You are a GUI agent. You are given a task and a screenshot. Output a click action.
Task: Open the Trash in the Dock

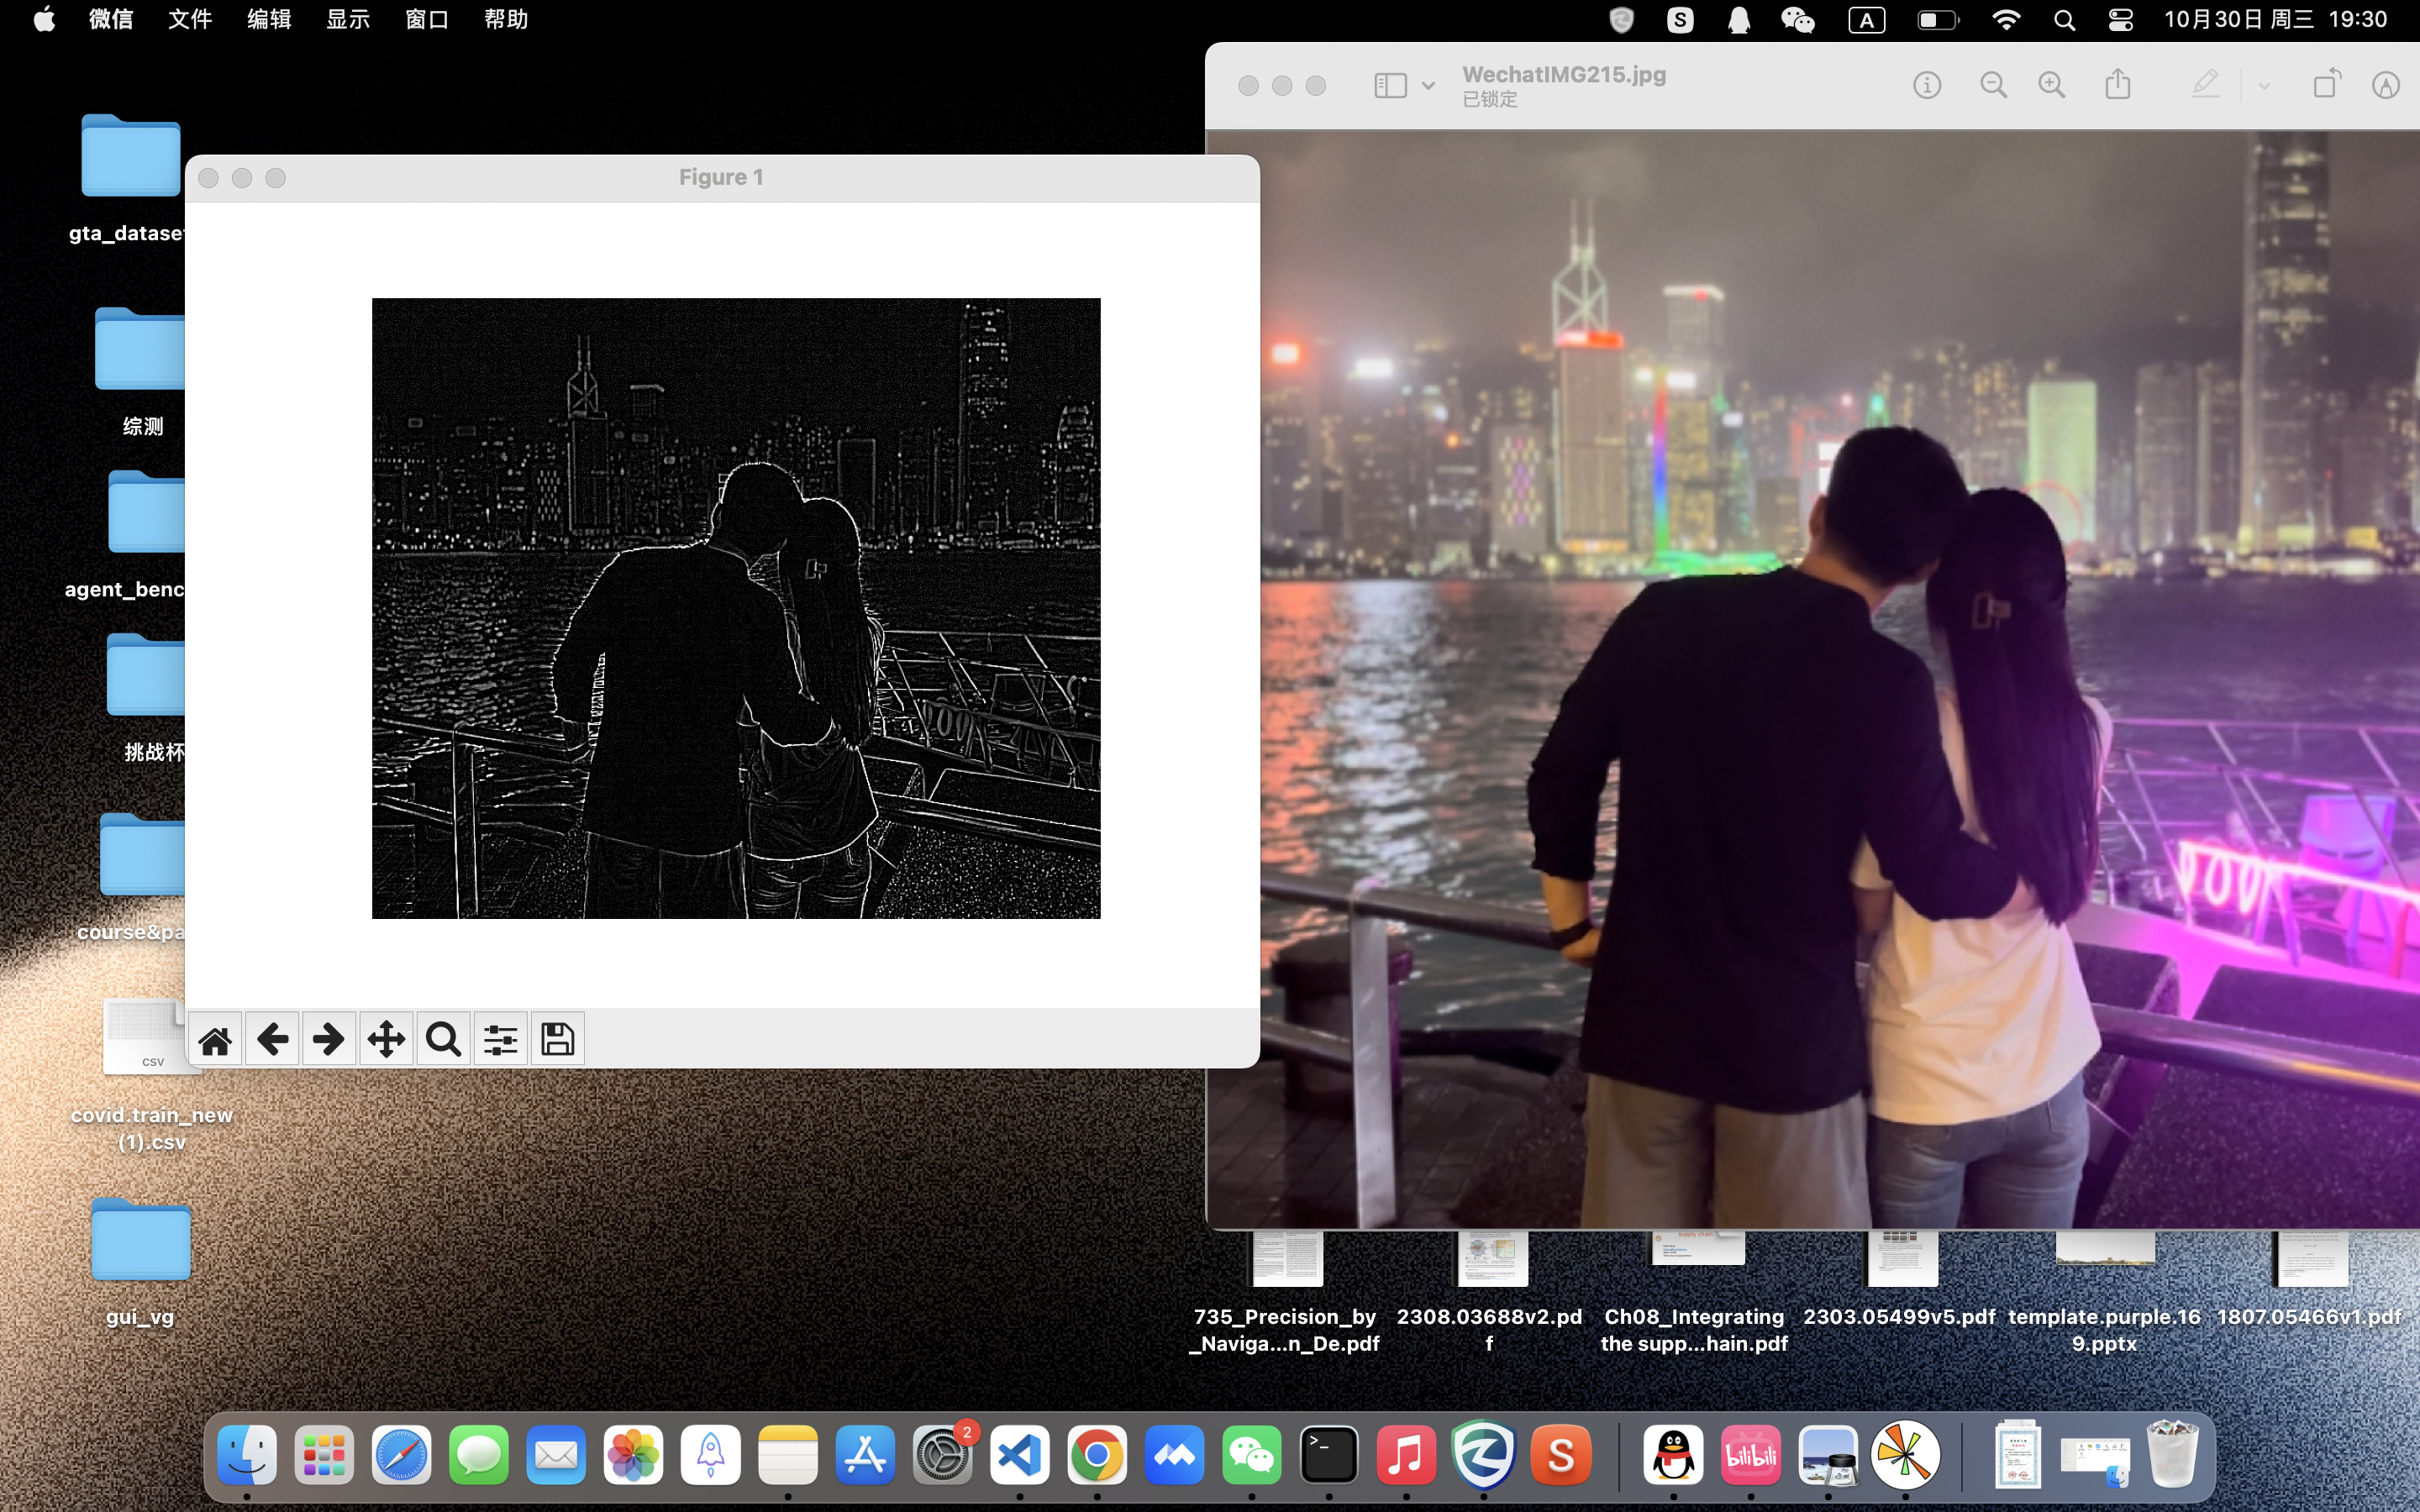tap(2172, 1455)
